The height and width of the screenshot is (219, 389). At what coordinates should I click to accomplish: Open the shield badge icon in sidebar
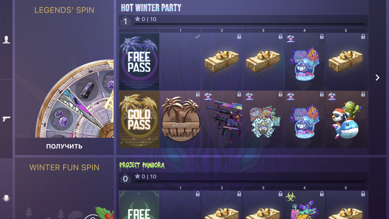click(6, 198)
